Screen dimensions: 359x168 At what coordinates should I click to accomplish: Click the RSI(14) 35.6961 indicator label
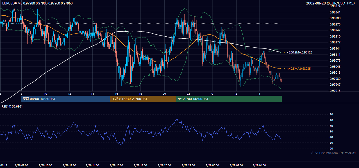[12, 106]
